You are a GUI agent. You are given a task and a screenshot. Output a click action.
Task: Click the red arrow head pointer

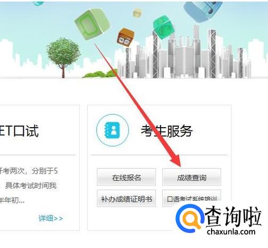point(176,160)
